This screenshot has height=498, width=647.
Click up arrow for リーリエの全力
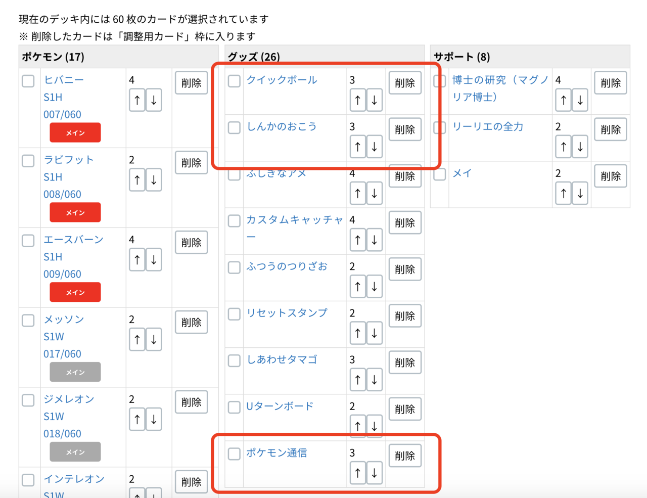(563, 147)
